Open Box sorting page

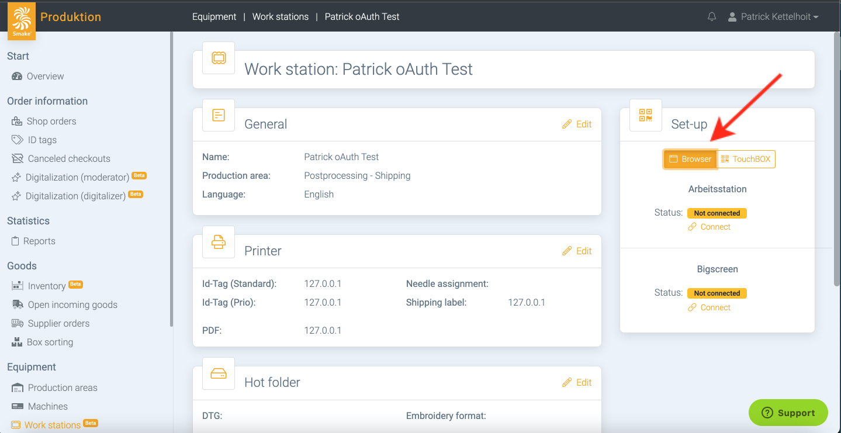pyautogui.click(x=50, y=342)
